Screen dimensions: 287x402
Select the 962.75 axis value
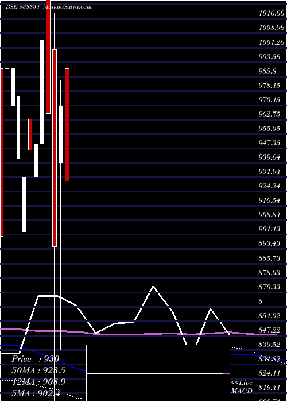(x=269, y=114)
